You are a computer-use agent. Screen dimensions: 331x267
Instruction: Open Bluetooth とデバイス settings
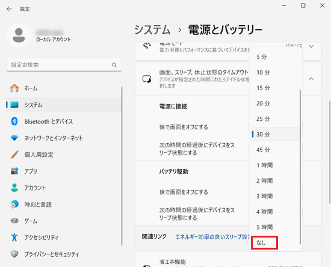coord(64,121)
